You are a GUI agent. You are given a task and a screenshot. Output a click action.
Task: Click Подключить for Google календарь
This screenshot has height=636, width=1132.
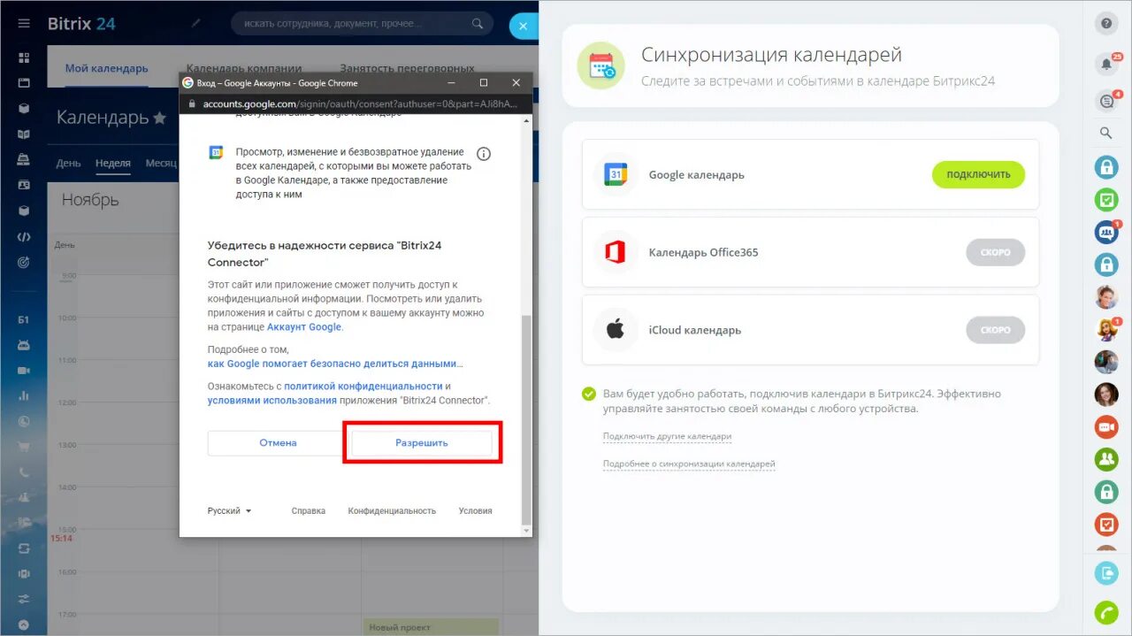[978, 174]
